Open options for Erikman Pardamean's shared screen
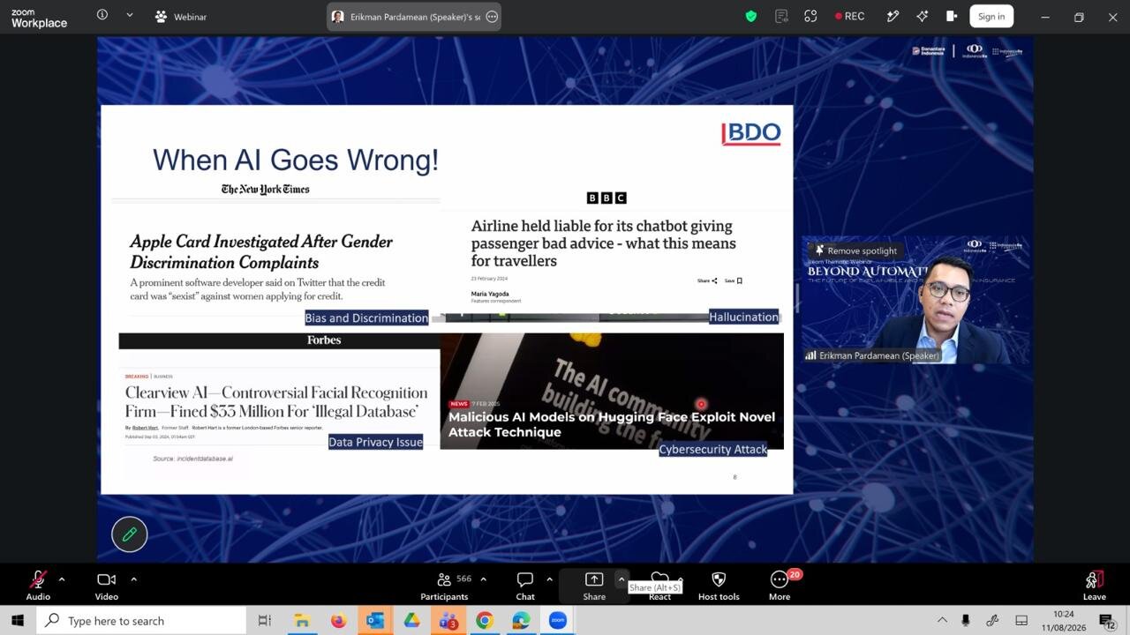This screenshot has width=1130, height=635. point(492,16)
